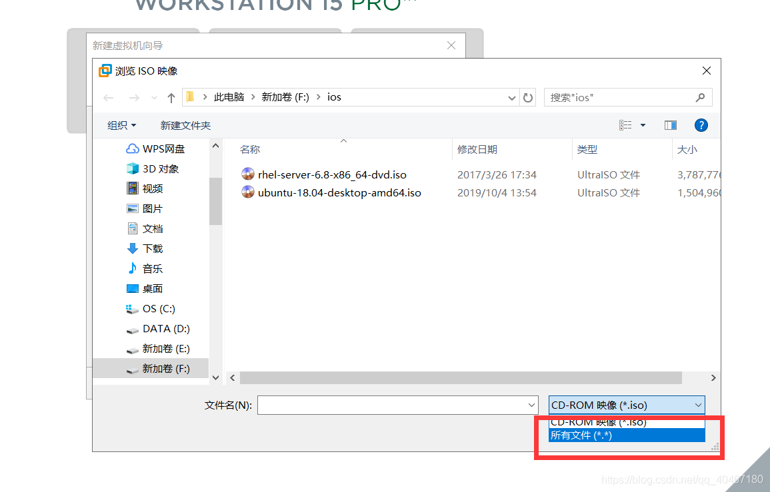Go up one folder level
Image resolution: width=770 pixels, height=492 pixels.
(x=171, y=98)
